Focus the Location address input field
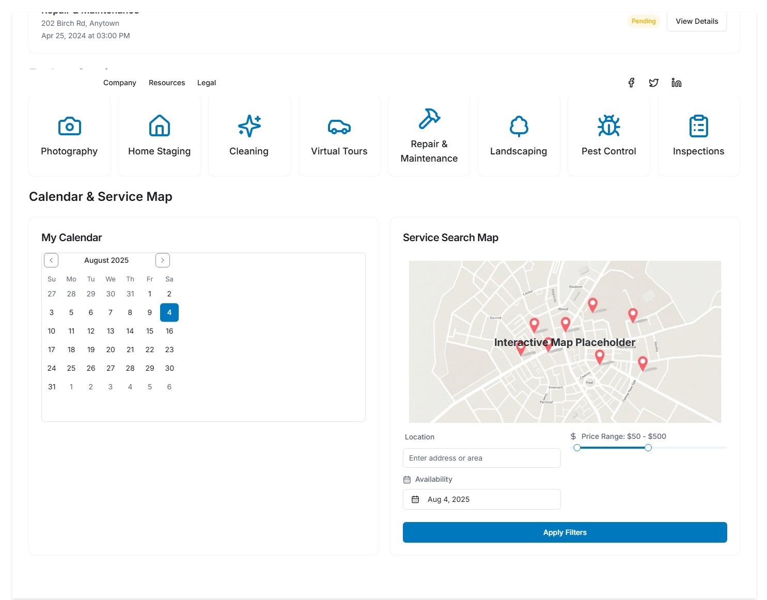This screenshot has width=767, height=600. (x=481, y=458)
